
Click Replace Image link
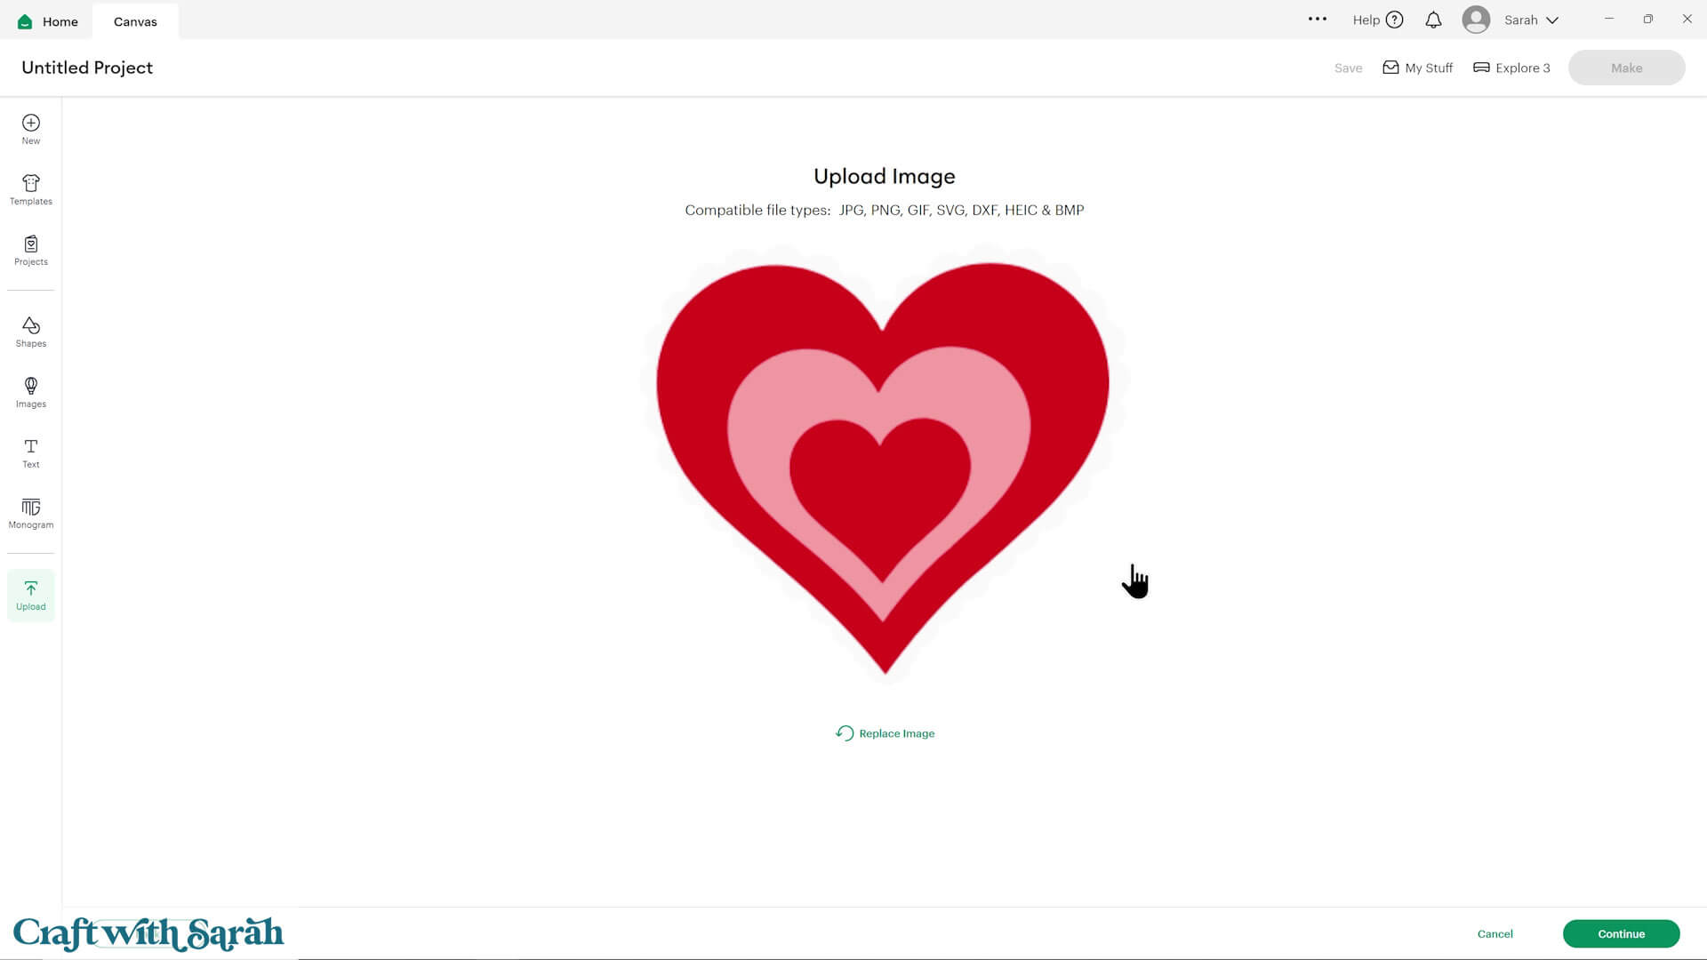pos(885,733)
